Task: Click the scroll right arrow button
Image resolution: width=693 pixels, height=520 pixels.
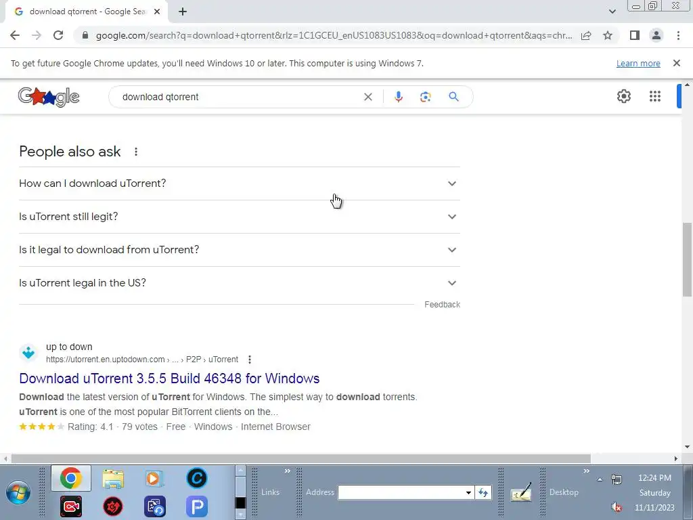Action: (676, 458)
